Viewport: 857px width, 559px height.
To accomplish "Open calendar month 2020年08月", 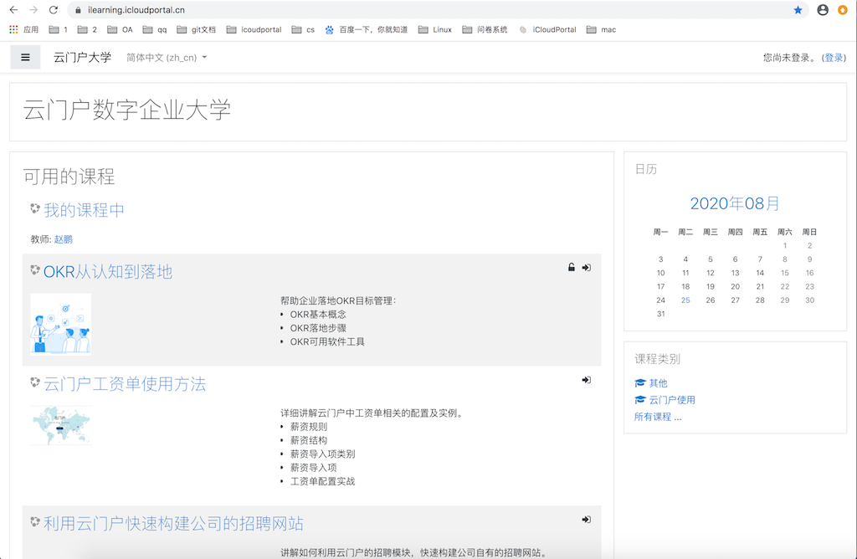I will [735, 203].
